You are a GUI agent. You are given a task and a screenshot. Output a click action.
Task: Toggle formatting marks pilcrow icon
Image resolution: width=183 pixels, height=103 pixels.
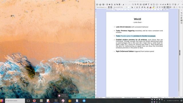coord(138,5)
